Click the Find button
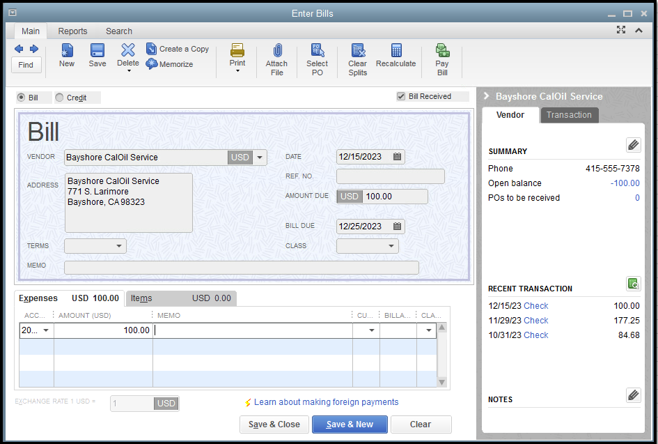Viewport: 658px width, 444px height. [26, 65]
